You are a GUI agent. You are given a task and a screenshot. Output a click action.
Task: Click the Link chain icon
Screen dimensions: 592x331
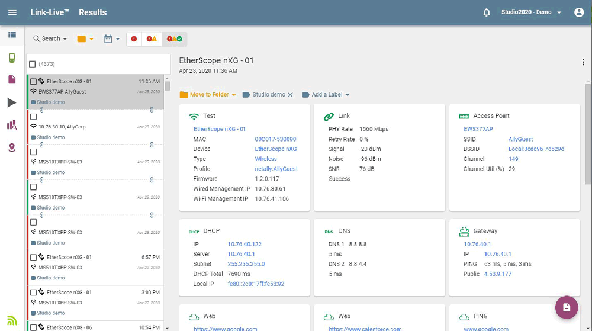329,116
